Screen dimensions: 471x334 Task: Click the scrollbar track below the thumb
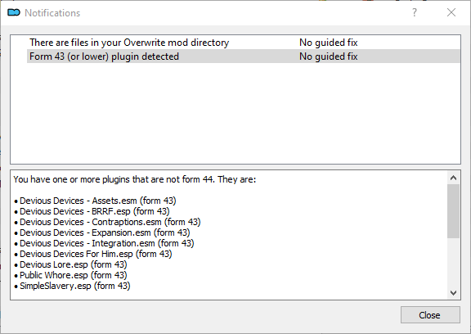point(453,262)
